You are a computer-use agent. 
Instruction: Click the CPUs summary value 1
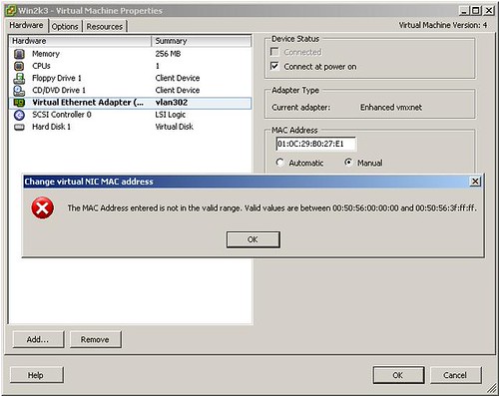tap(158, 66)
